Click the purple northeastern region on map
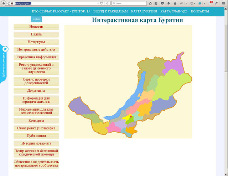The image size is (228, 176). [177, 64]
